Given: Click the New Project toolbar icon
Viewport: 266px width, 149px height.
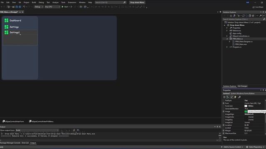Looking at the screenshot, I should point(8,7).
